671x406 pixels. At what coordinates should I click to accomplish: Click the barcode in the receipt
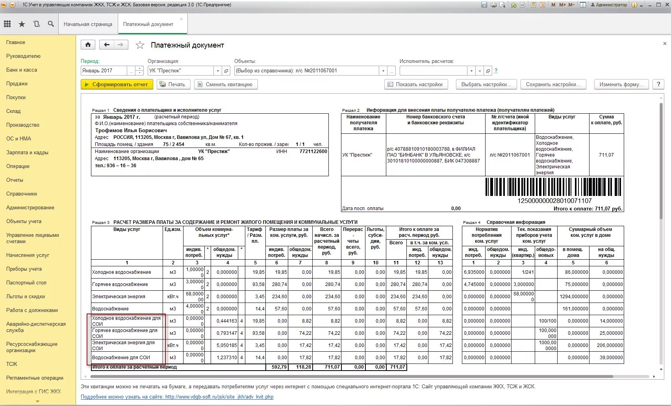[x=553, y=187]
